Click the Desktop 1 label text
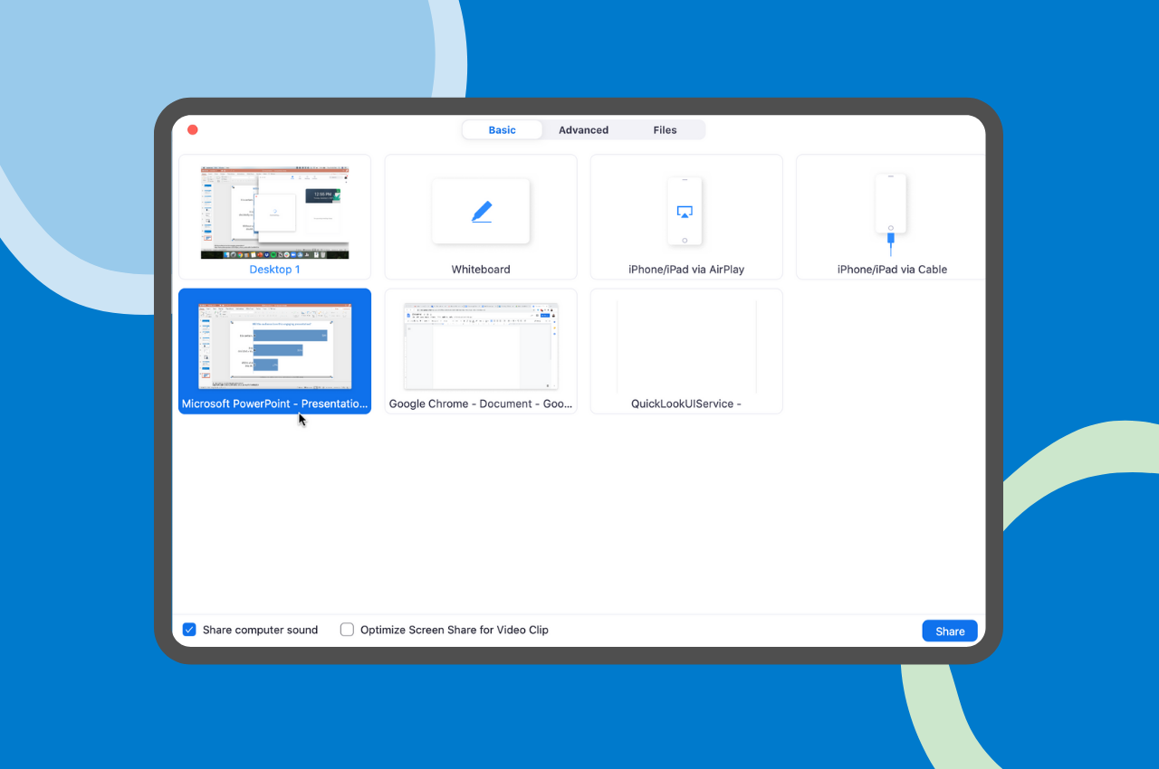The width and height of the screenshot is (1159, 769). coord(274,270)
